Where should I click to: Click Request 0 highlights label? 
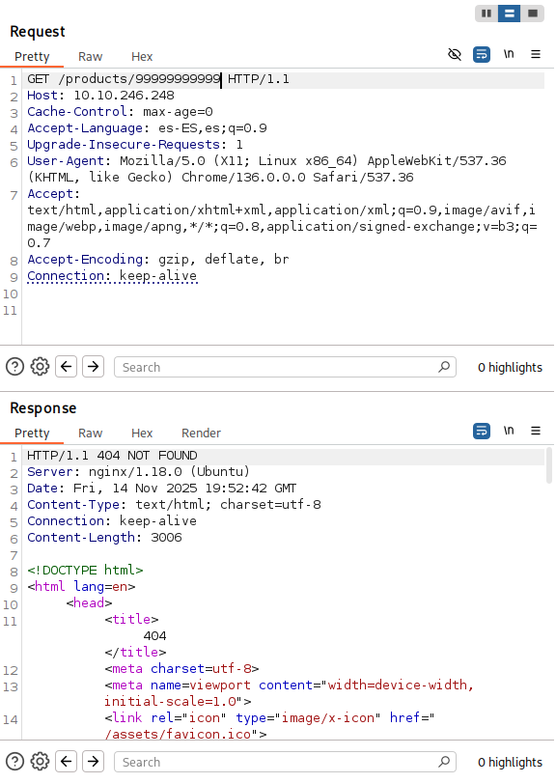click(x=510, y=368)
